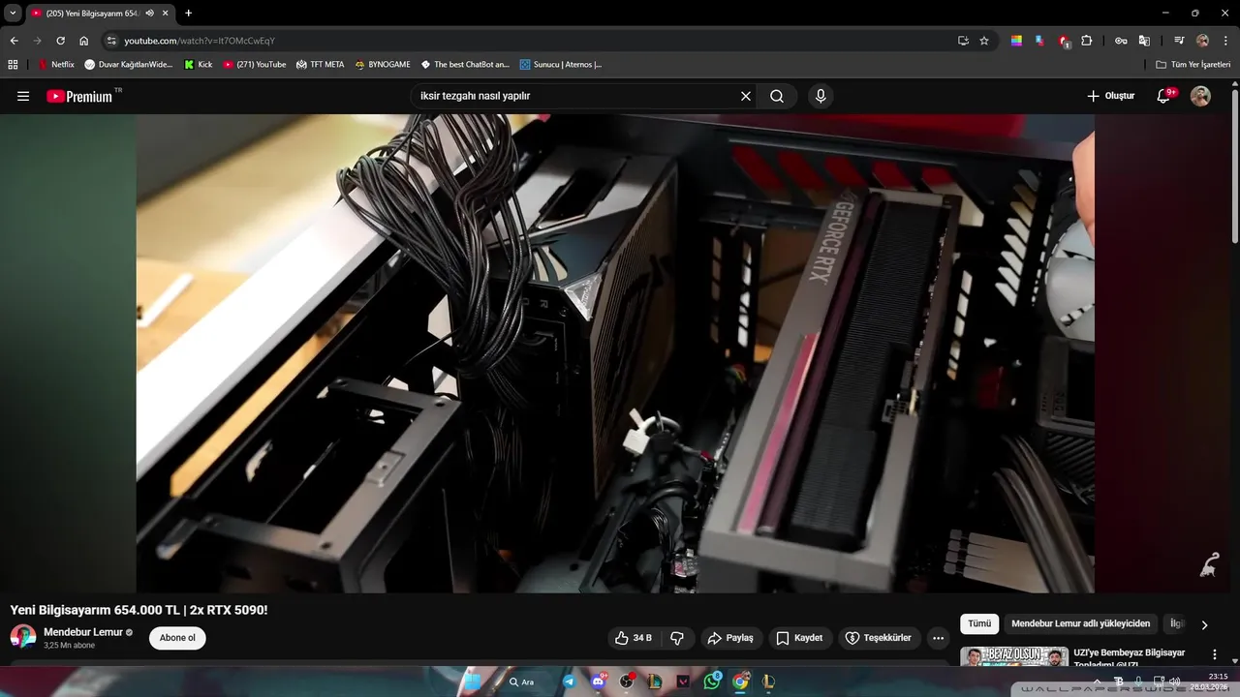Switch to Chrome on the taskbar
The image size is (1240, 697).
point(741,682)
